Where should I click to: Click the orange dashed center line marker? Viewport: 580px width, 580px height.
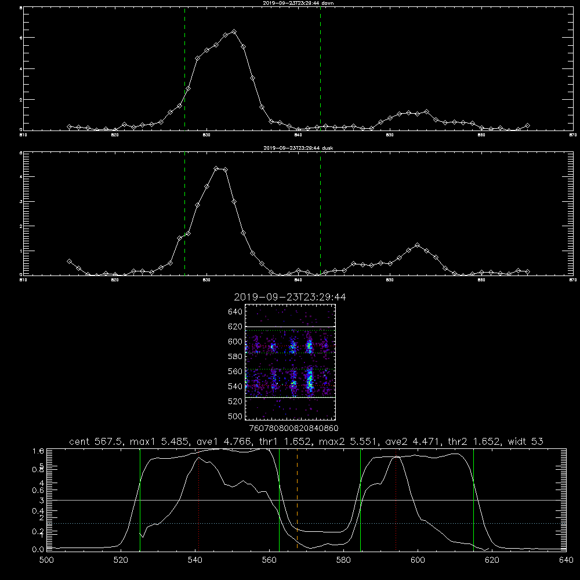click(297, 499)
